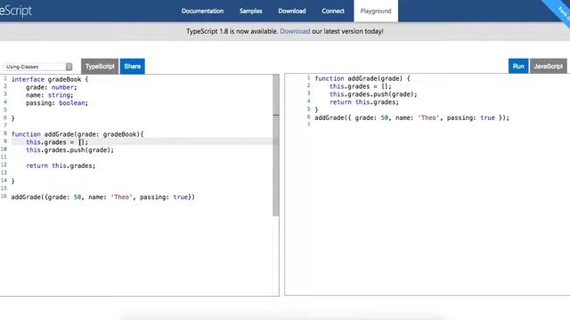Run the compiled code
Image resolution: width=570 pixels, height=320 pixels.
518,67
